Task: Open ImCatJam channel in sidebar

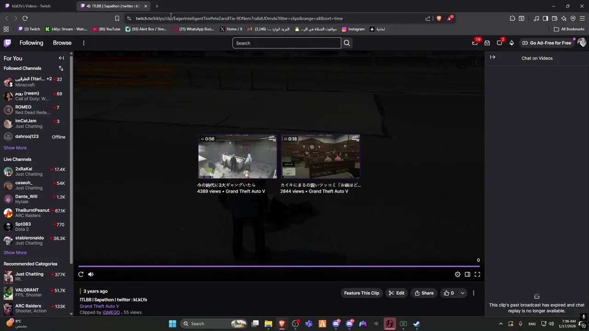Action: click(35, 123)
